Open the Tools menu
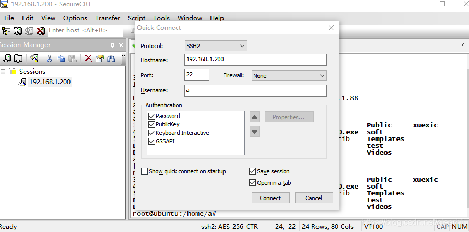The width and height of the screenshot is (469, 232). 161,18
